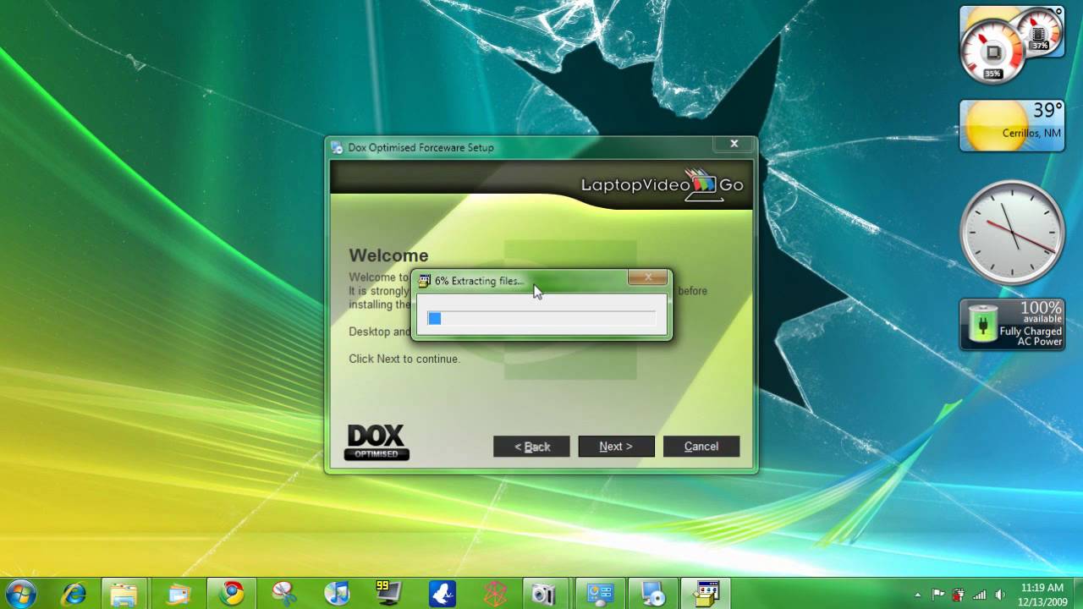Click the LaptopVideo2Go logo banner
The height and width of the screenshot is (609, 1083).
[662, 184]
